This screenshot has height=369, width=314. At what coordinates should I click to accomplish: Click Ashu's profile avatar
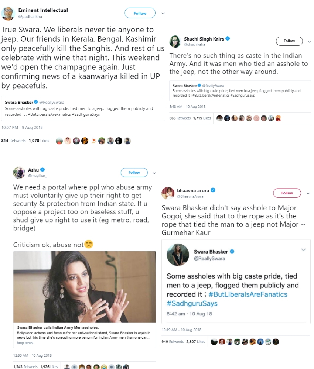[x=19, y=173]
